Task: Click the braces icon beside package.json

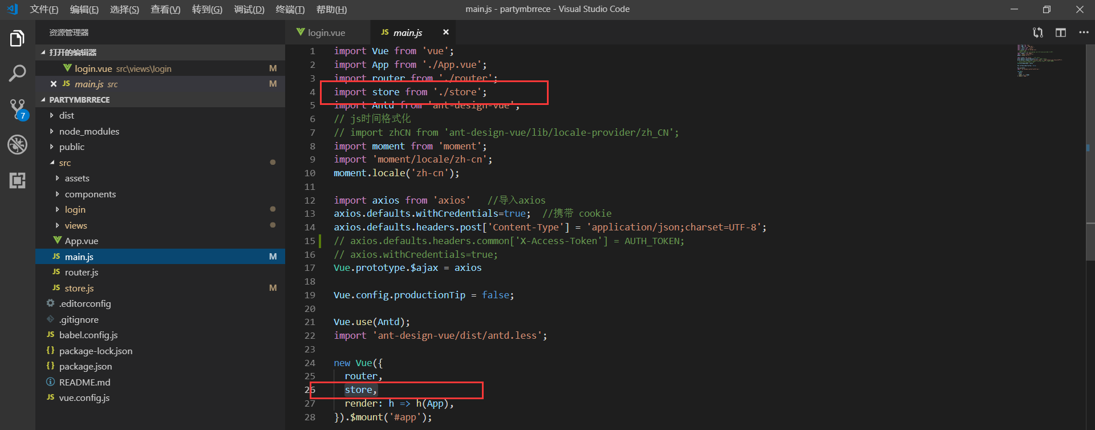Action: click(50, 366)
